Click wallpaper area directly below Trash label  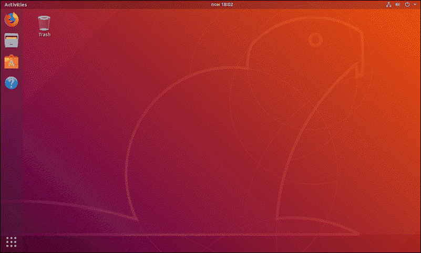[44, 58]
